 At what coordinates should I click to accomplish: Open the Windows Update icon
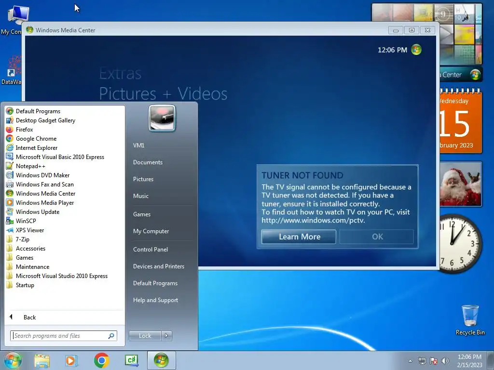[x=10, y=212]
